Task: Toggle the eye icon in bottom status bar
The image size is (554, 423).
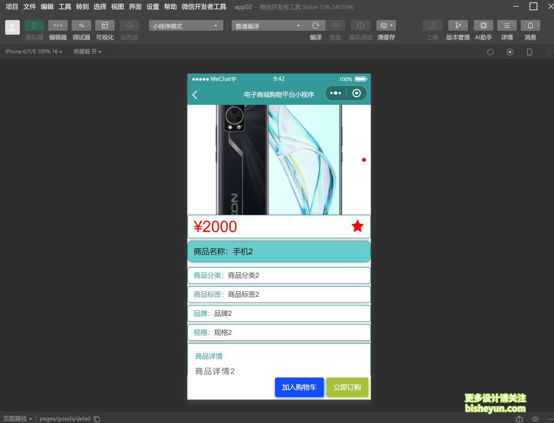Action: pyautogui.click(x=535, y=419)
